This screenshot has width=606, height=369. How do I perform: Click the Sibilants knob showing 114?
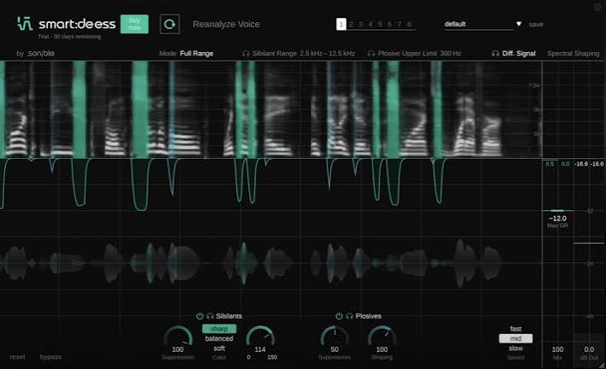click(260, 337)
